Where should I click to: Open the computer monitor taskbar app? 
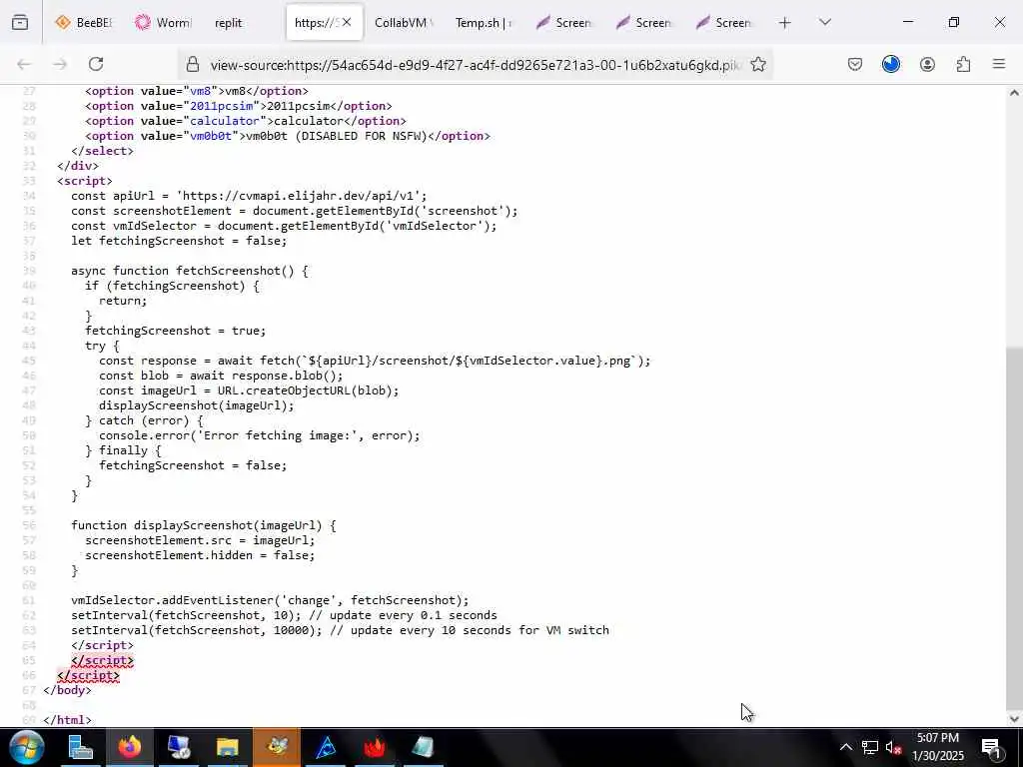179,747
